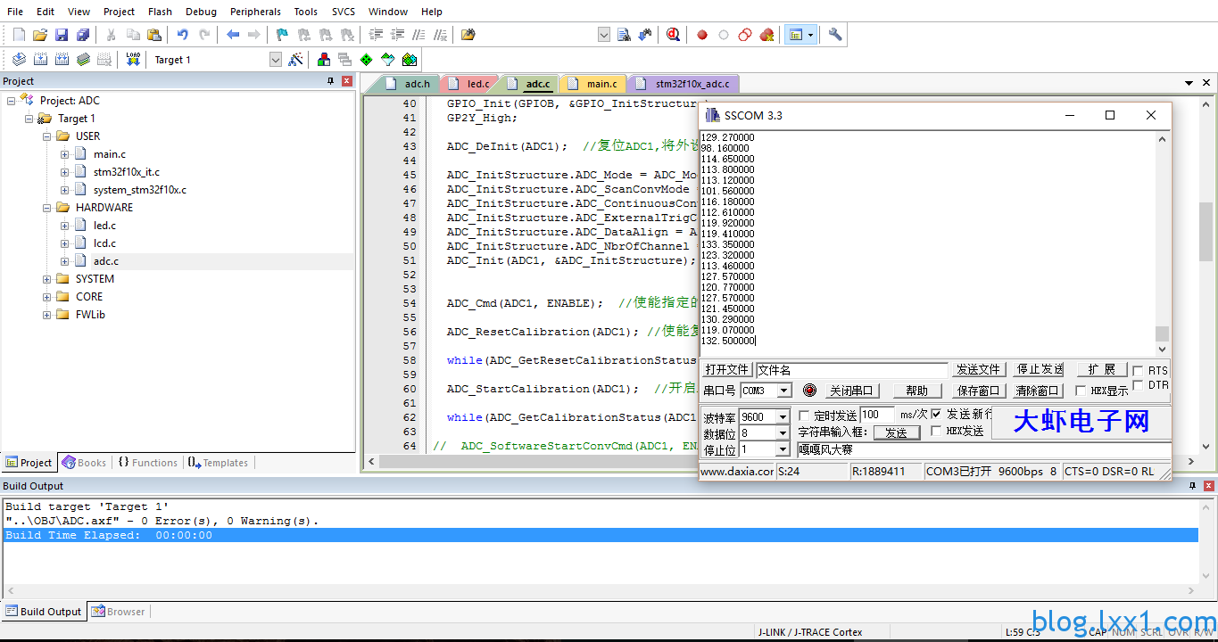
Task: Open the COM3 port dropdown
Action: [x=784, y=391]
